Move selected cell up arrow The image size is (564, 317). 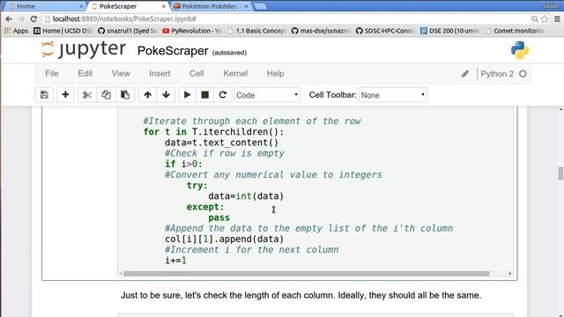click(147, 95)
